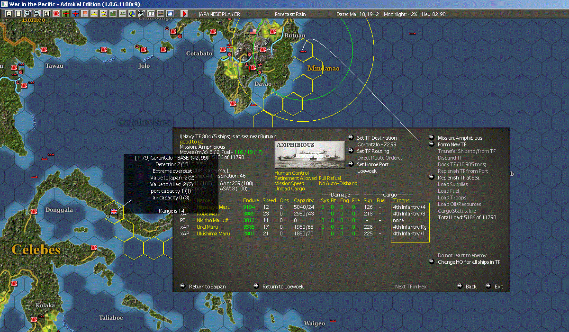569x332 pixels.
Task: Toggle Unload Cargo setting
Action: point(289,189)
